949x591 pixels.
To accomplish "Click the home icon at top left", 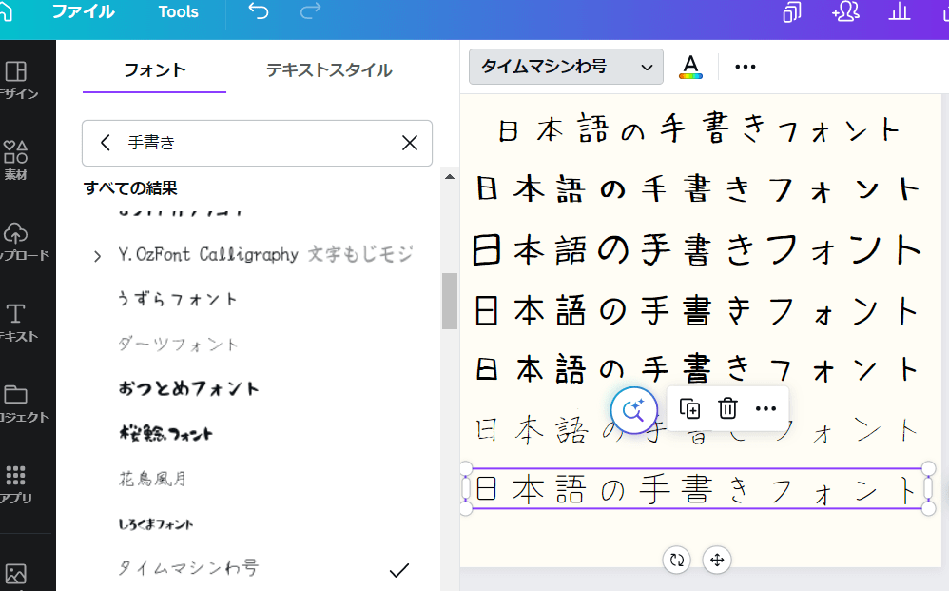I will (x=5, y=12).
